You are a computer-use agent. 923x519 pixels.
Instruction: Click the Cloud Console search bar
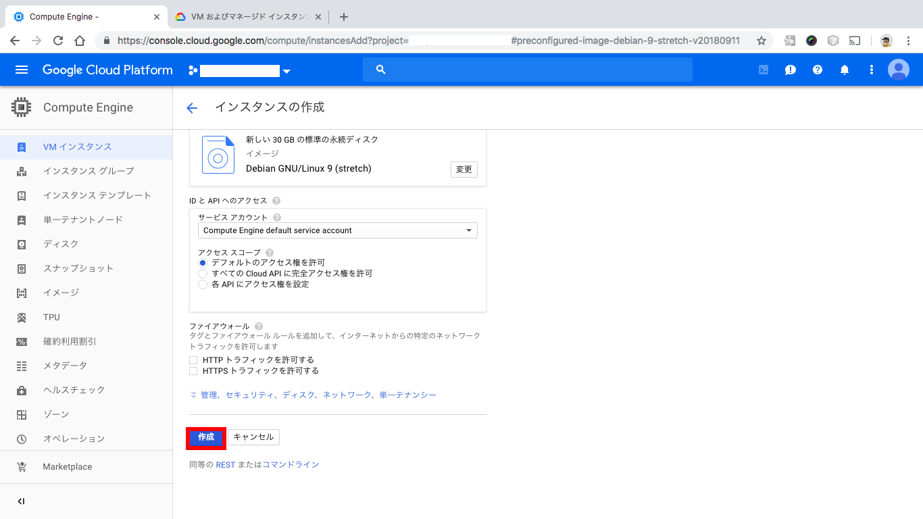(x=527, y=69)
